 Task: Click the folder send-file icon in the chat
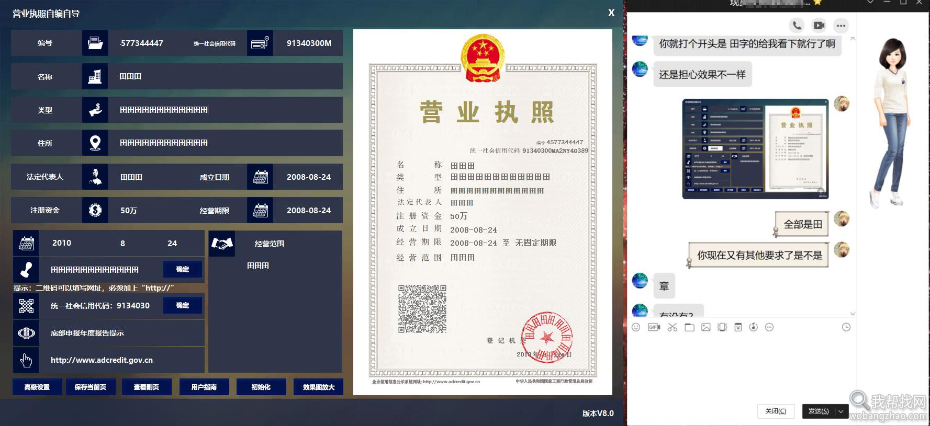pyautogui.click(x=689, y=327)
